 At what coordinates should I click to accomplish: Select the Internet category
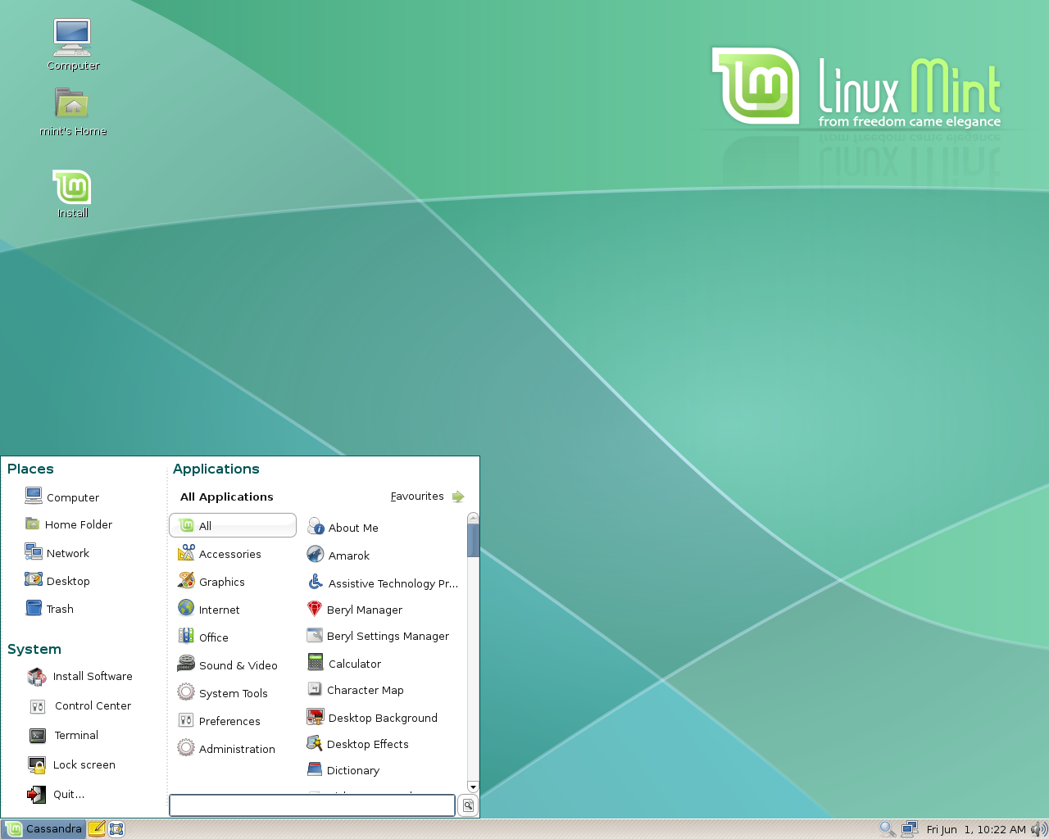pos(208,610)
